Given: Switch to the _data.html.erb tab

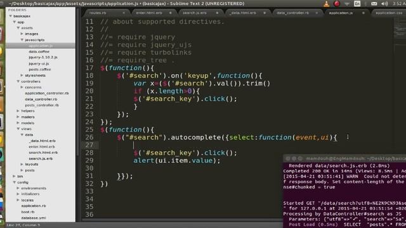Looking at the screenshot, I should (242, 13).
